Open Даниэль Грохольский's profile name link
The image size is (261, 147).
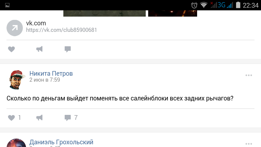click(61, 142)
